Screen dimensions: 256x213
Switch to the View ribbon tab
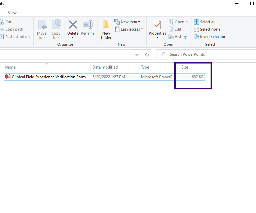coord(12,13)
